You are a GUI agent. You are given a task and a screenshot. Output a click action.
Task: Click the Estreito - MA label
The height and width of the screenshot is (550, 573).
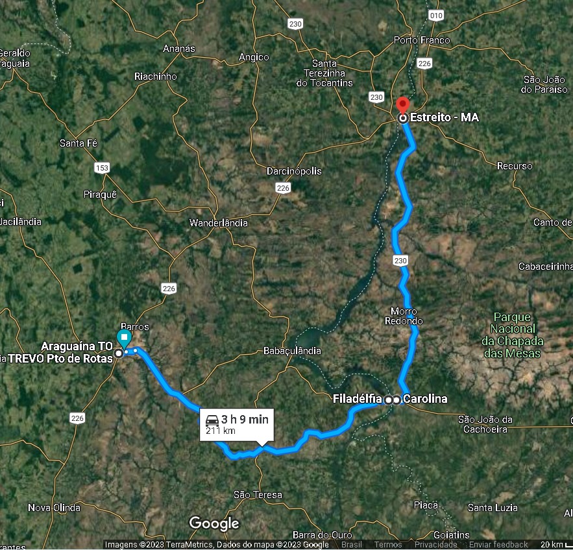(x=444, y=117)
